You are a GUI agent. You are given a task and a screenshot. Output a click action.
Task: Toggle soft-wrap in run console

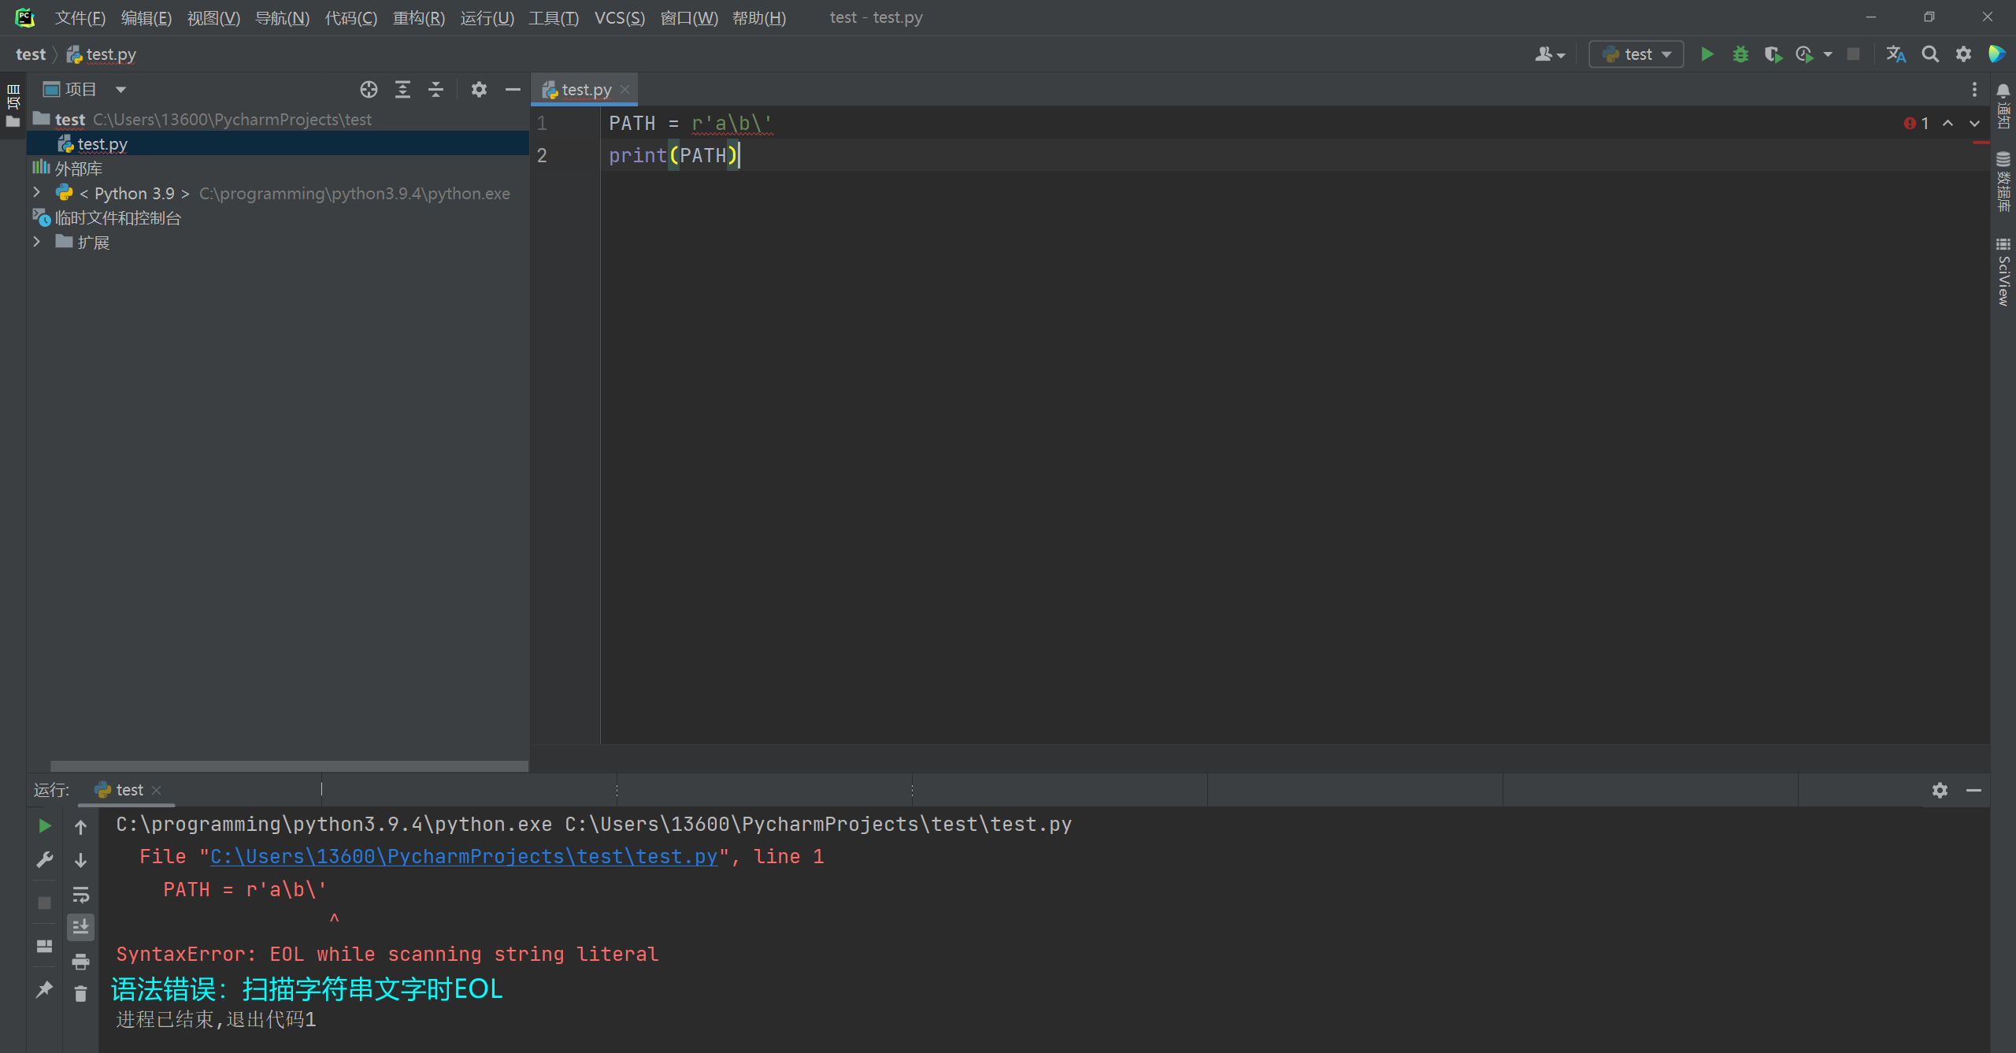(80, 895)
